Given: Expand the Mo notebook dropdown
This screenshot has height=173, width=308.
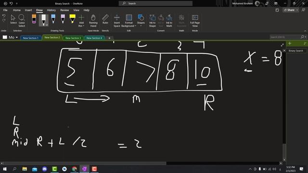Looking at the screenshot, I should click(17, 37).
